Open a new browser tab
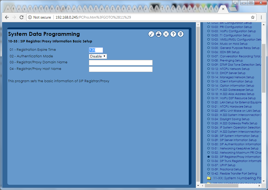Viewport: 268px width, 190px height. [x=232, y=8]
